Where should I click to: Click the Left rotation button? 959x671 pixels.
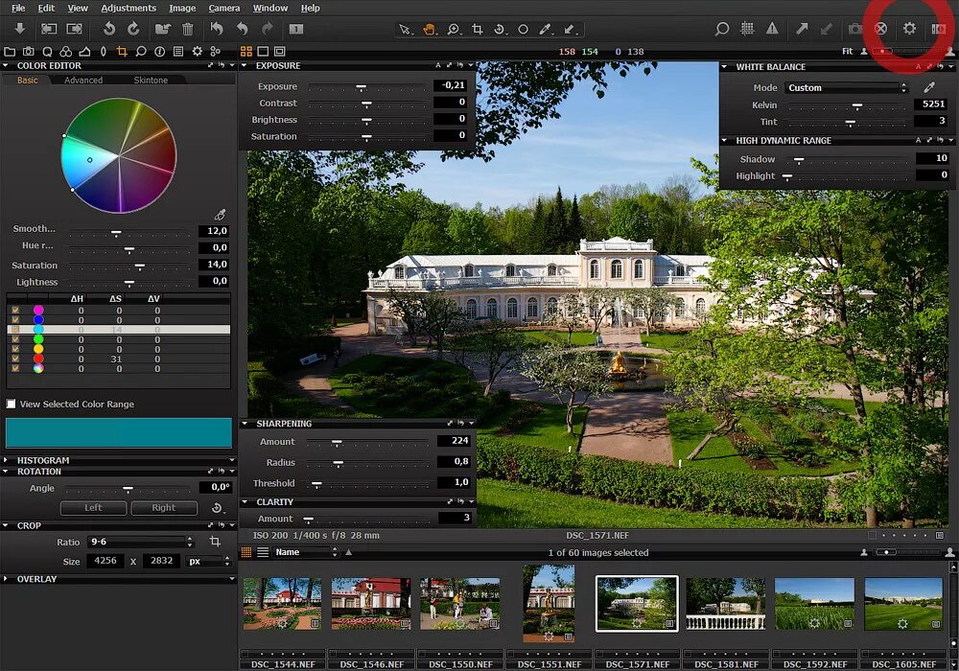pyautogui.click(x=93, y=508)
